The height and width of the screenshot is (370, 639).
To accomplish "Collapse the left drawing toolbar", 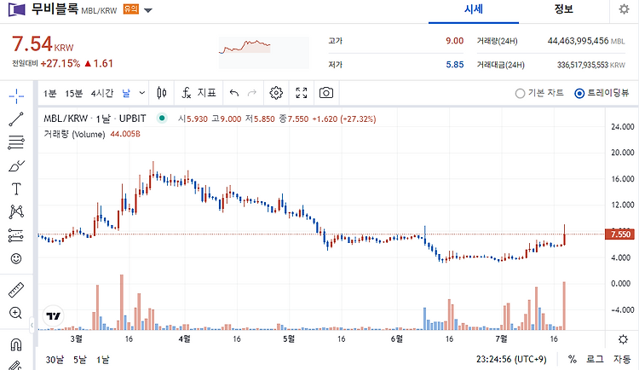I will coord(32,325).
